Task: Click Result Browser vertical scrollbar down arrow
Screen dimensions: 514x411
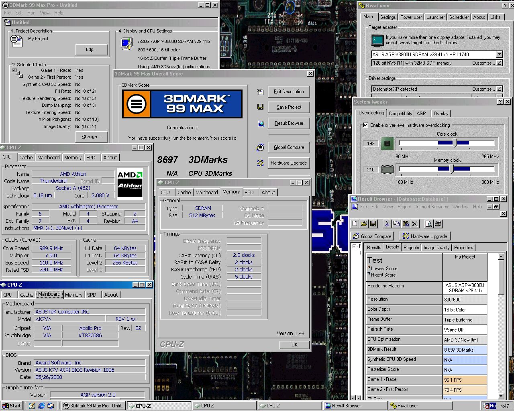Action: [501, 396]
